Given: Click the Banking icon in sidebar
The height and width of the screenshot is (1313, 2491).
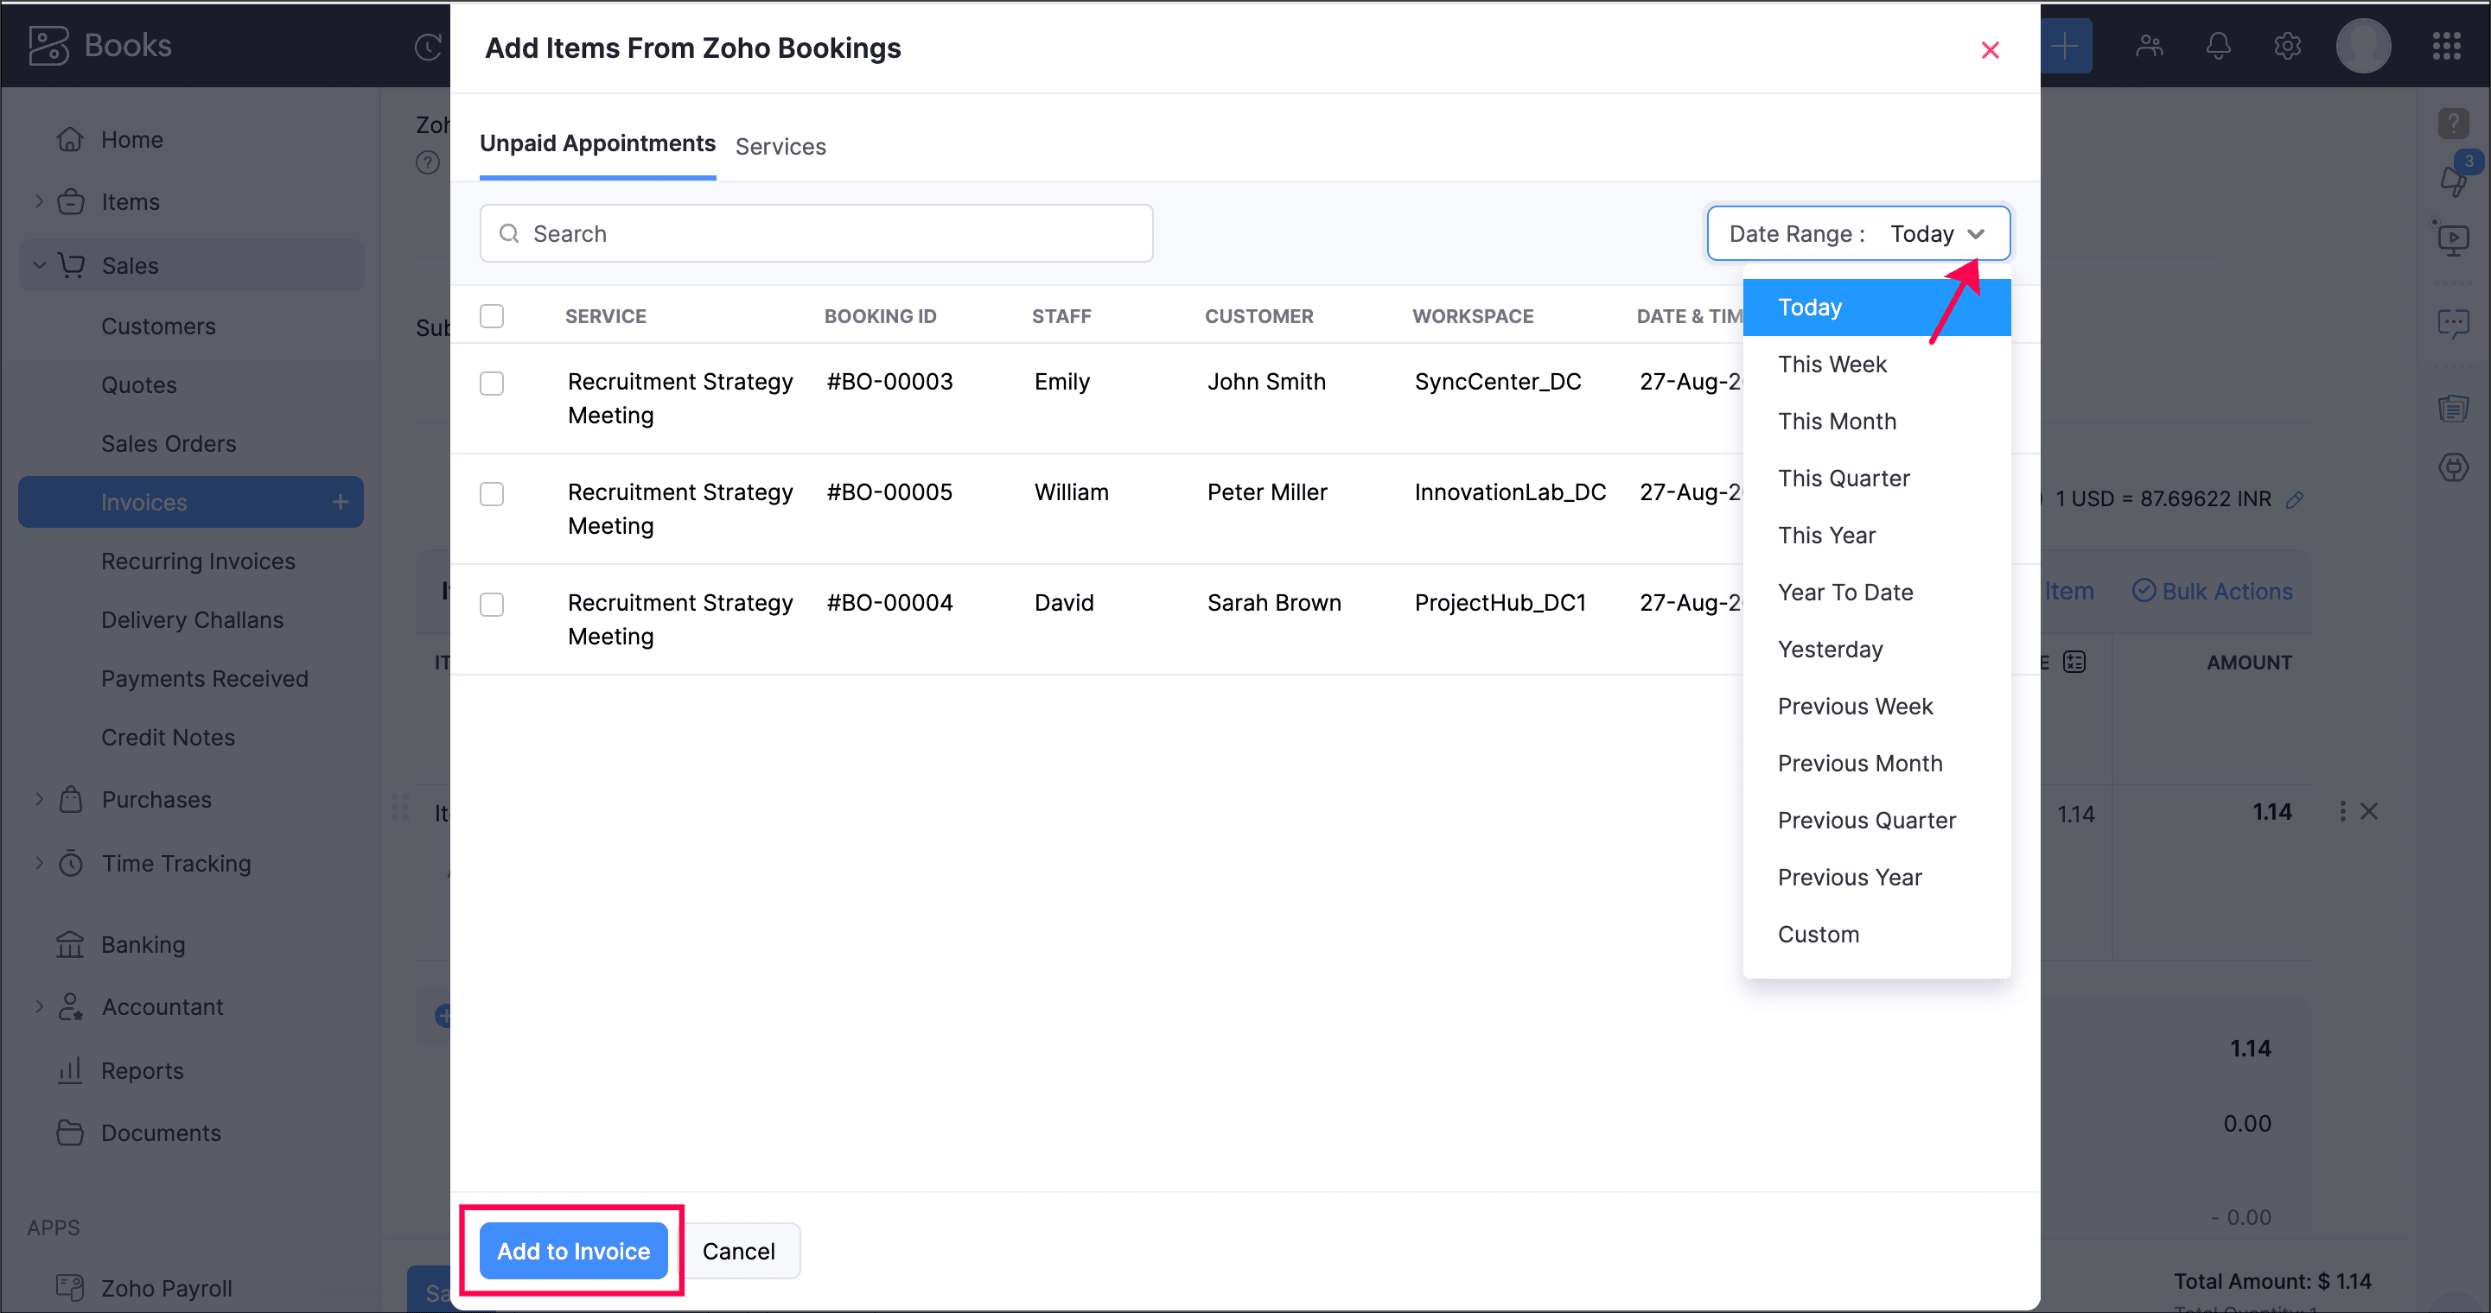Looking at the screenshot, I should click(x=70, y=944).
